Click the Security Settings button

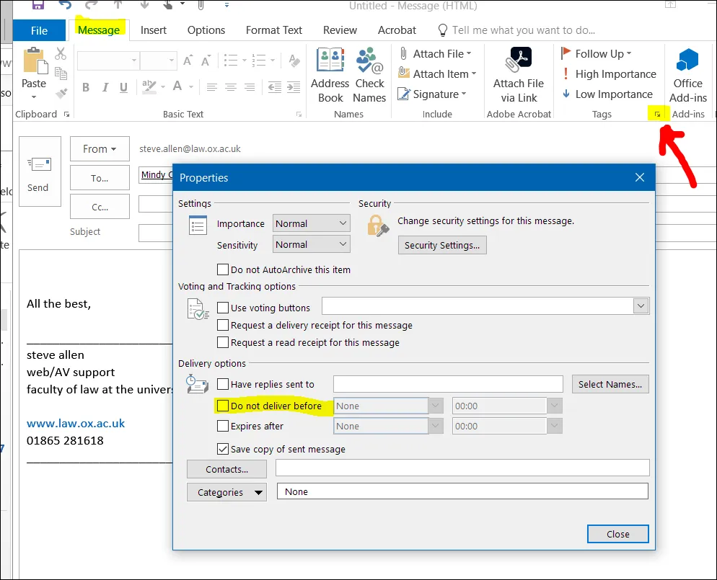coord(442,245)
